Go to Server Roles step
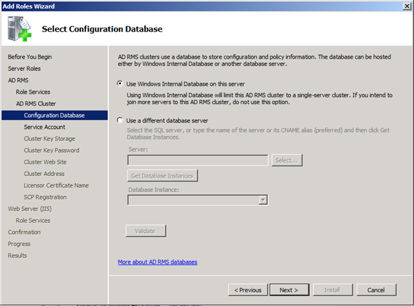Image resolution: width=414 pixels, height=306 pixels. click(25, 69)
